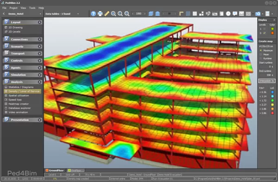Close the Display panel with X
The height and width of the screenshot is (182, 278).
[x=274, y=20]
